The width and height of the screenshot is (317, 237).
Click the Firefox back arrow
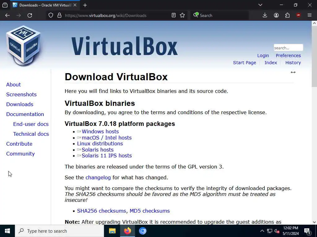[x=7, y=15]
